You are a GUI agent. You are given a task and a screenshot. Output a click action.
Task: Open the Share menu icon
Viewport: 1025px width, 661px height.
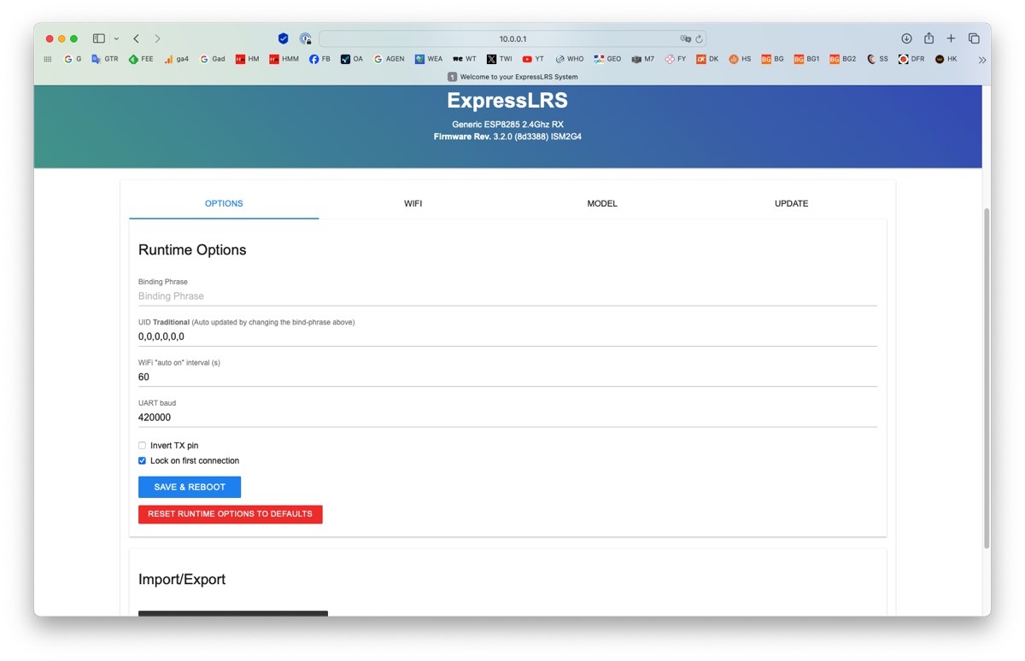tap(928, 38)
